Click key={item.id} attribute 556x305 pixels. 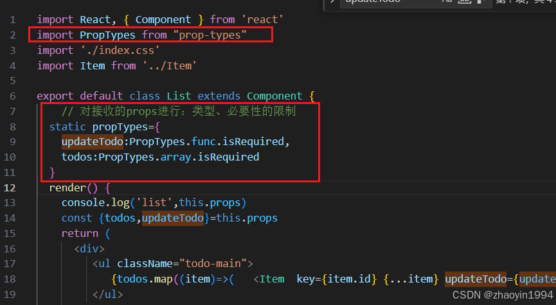336,279
